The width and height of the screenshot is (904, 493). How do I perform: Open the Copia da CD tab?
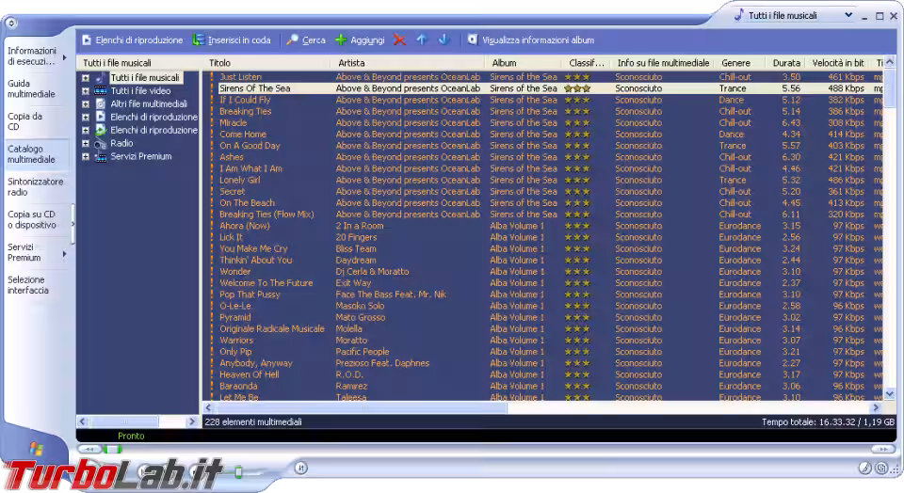pos(26,121)
